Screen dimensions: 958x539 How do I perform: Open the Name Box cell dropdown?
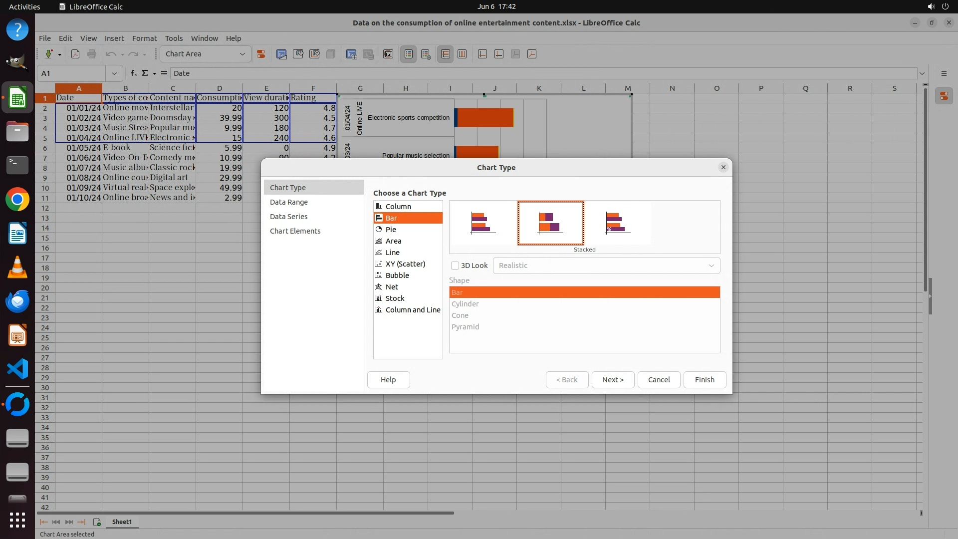coord(114,73)
